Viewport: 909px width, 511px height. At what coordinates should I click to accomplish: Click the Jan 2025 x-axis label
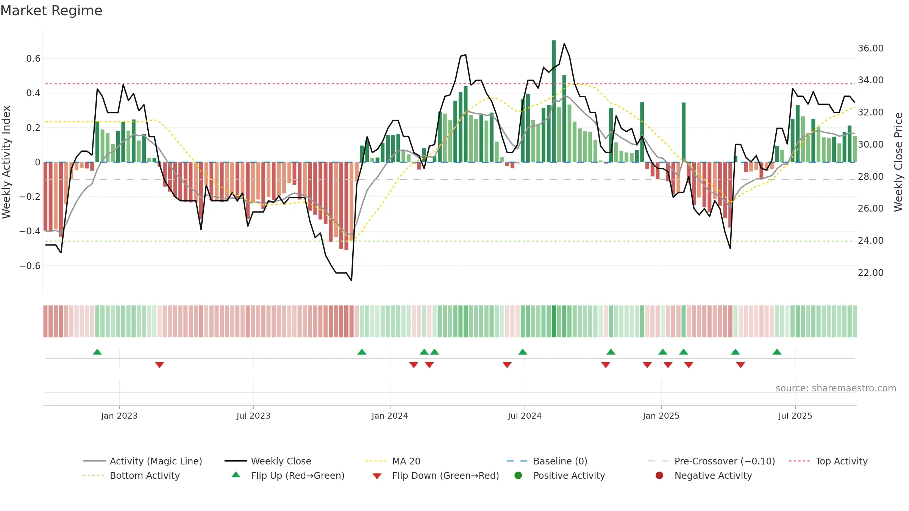click(661, 416)
